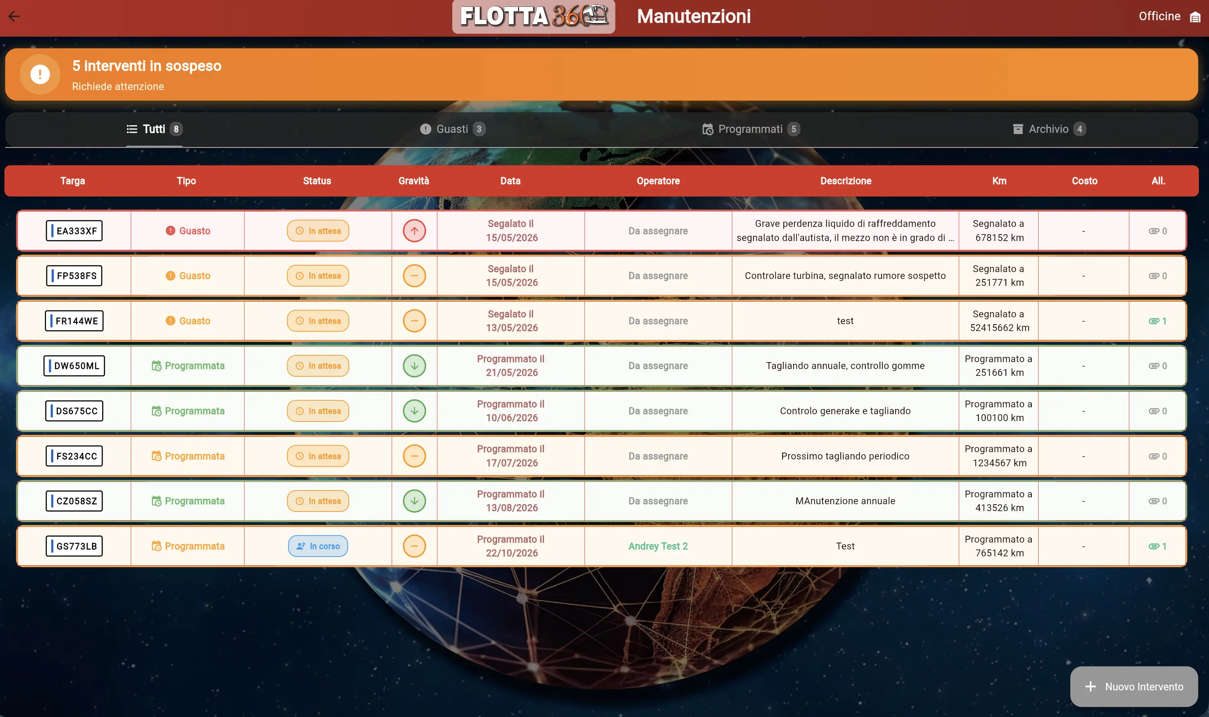Open description 'Controlare turbina, segnalato rumore sospetto'
Screen dimensions: 1209x717
pyautogui.click(x=845, y=275)
